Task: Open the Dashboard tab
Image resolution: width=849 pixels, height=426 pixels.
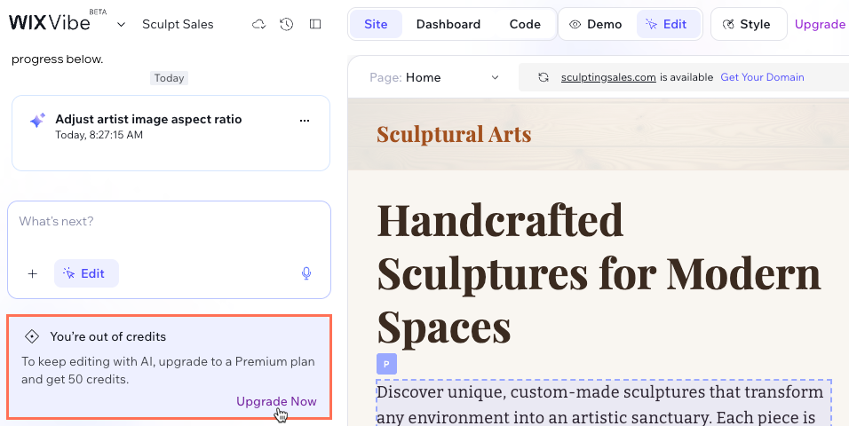Action: click(448, 24)
